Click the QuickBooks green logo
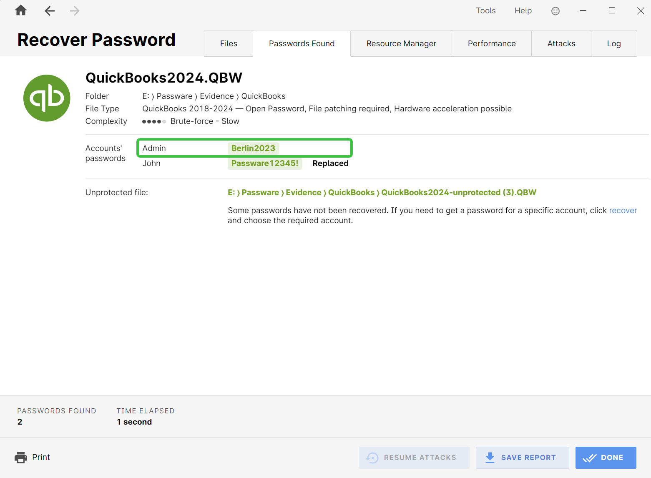 point(47,98)
